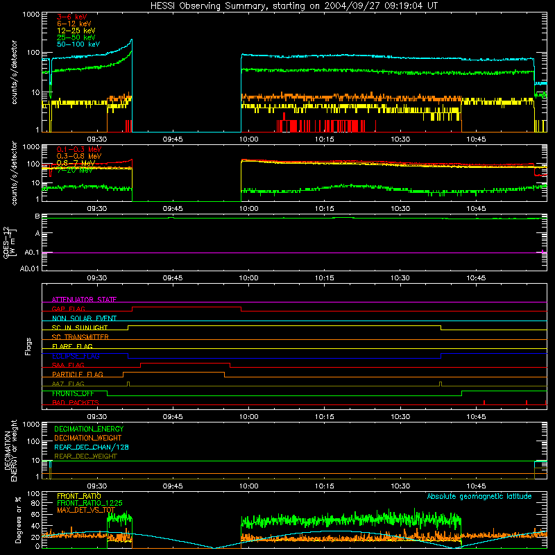Click the DECIMATION_WEIGHT legend label
The height and width of the screenshot is (555, 555).
coord(88,438)
